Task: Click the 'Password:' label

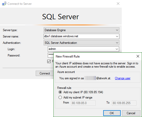Action: [14, 55]
